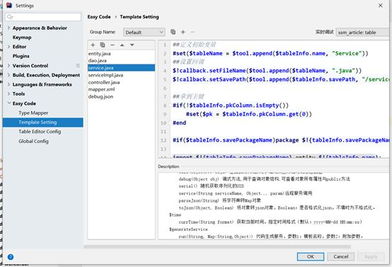Select Type Mapper under Easy Code
The height and width of the screenshot is (267, 392).
pyautogui.click(x=33, y=113)
